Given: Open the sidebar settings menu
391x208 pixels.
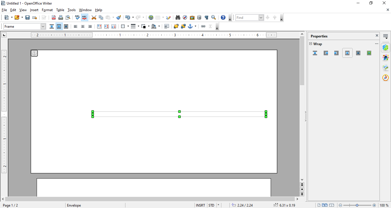Looking at the screenshot, I should coord(386,37).
